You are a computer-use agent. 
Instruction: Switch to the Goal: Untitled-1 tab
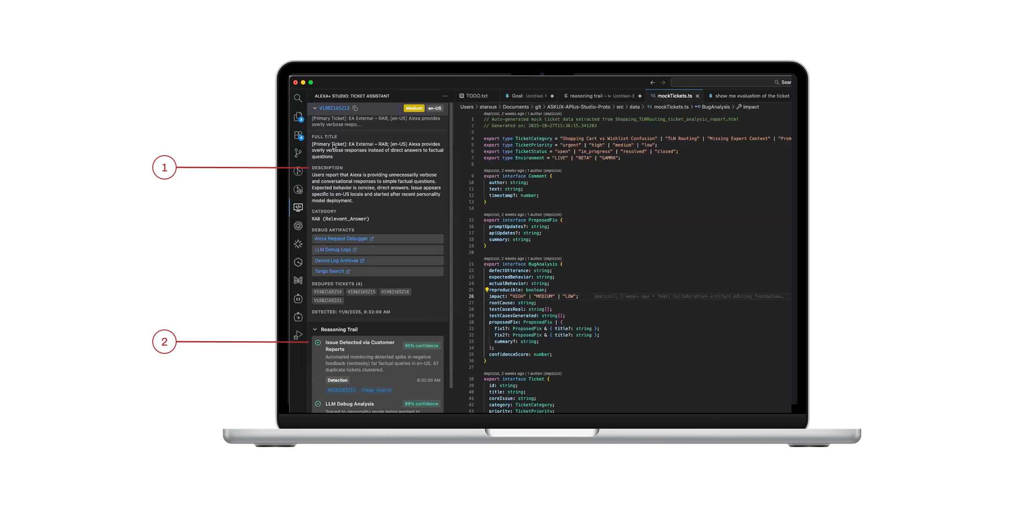point(529,96)
